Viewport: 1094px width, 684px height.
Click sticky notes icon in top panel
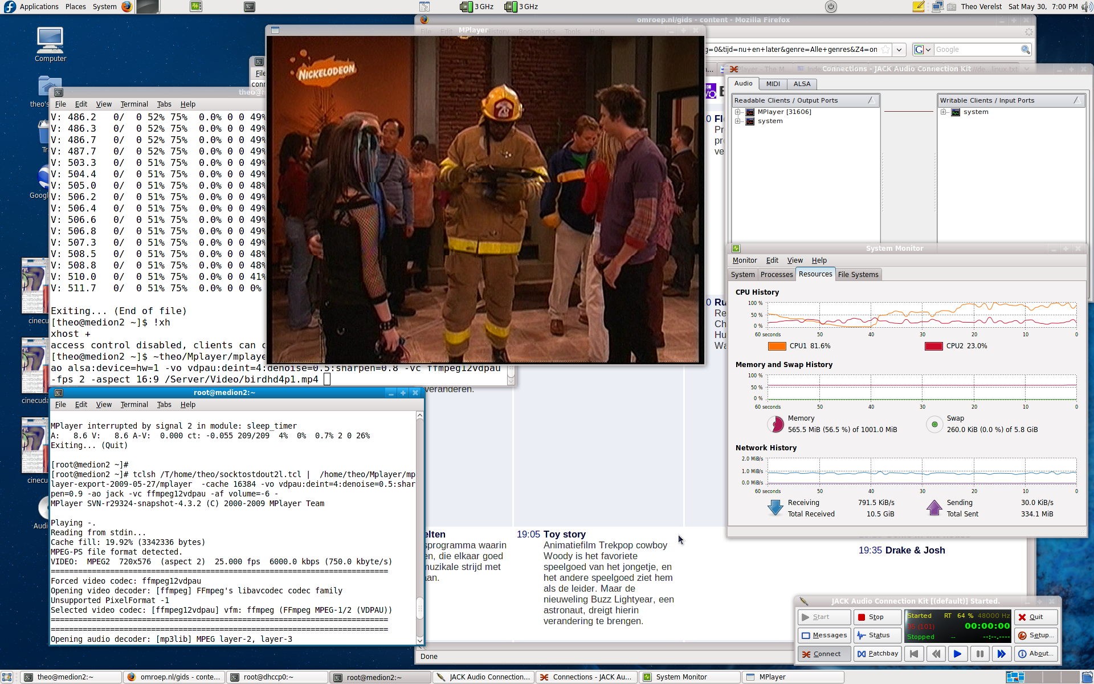click(x=919, y=7)
